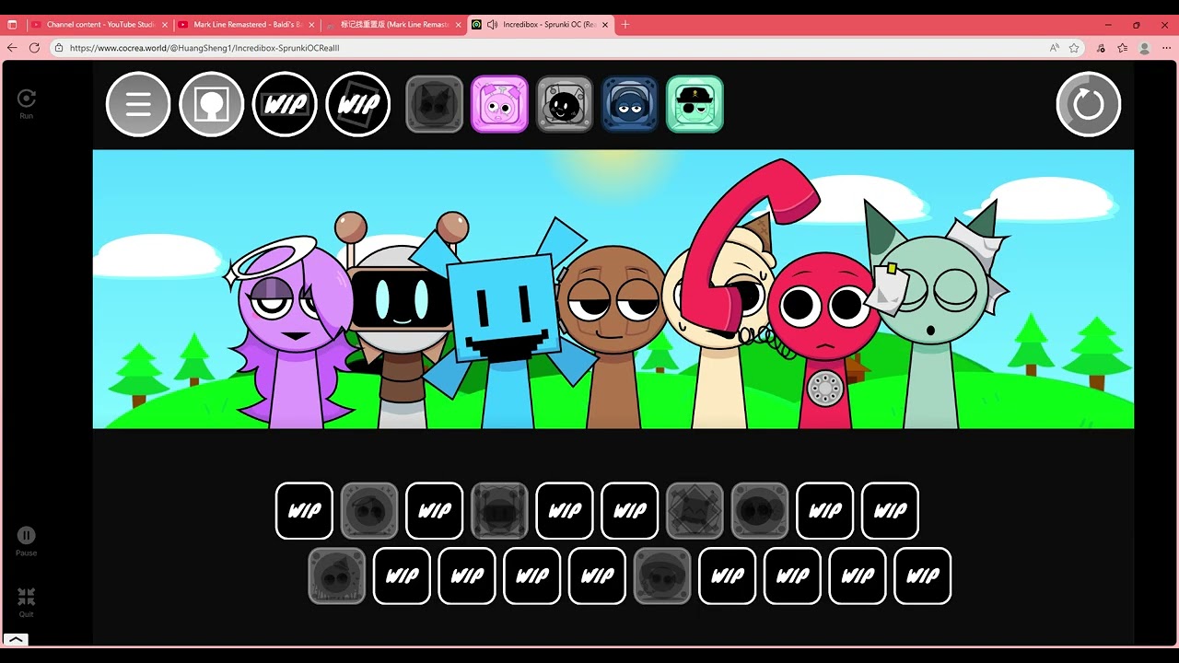
Task: Click WIP tile directly right of beanie-face icon
Action: pos(728,576)
